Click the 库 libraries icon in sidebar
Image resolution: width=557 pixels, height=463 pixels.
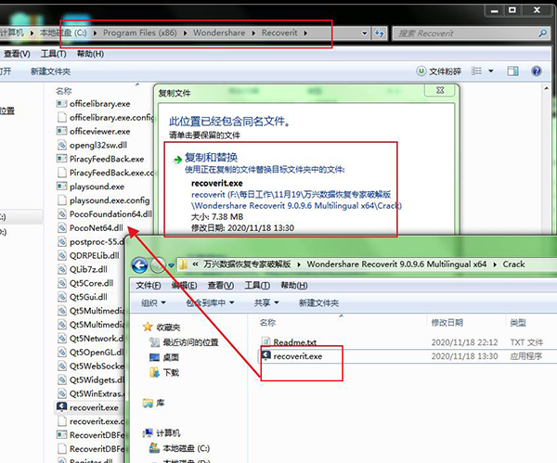click(148, 403)
